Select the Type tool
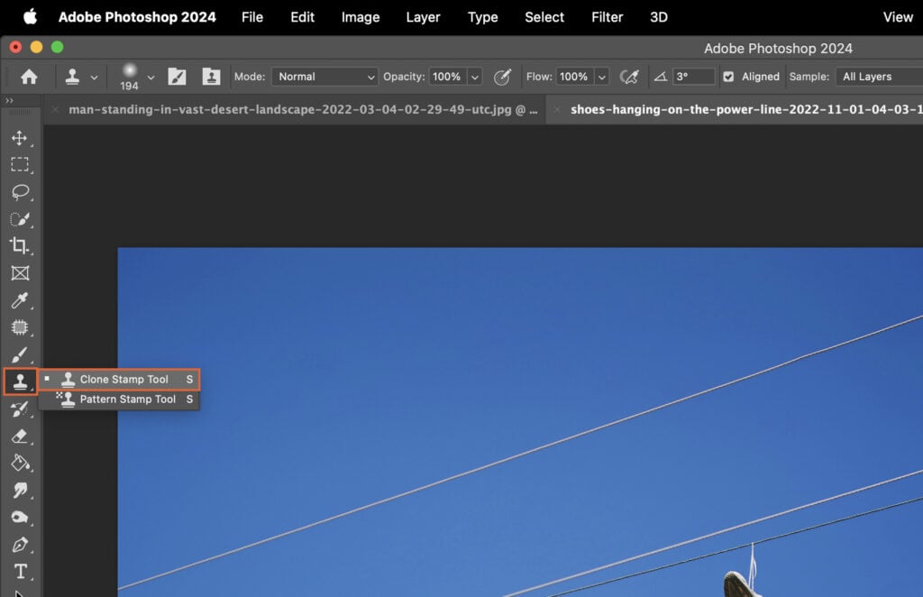 tap(21, 571)
